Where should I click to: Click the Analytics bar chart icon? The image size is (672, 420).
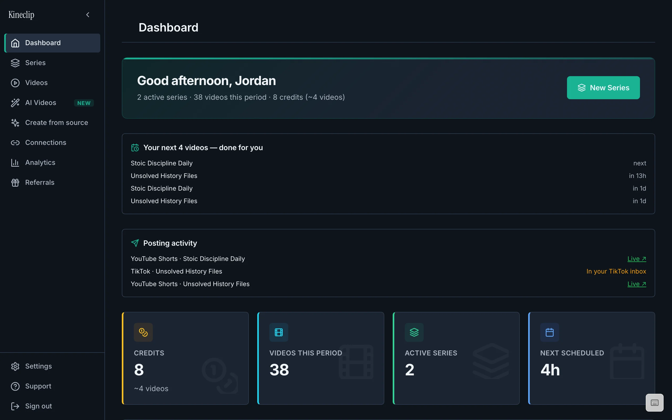coord(15,163)
